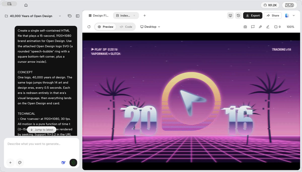
Task: Click the folder icon beside project name
Action: tap(6, 16)
